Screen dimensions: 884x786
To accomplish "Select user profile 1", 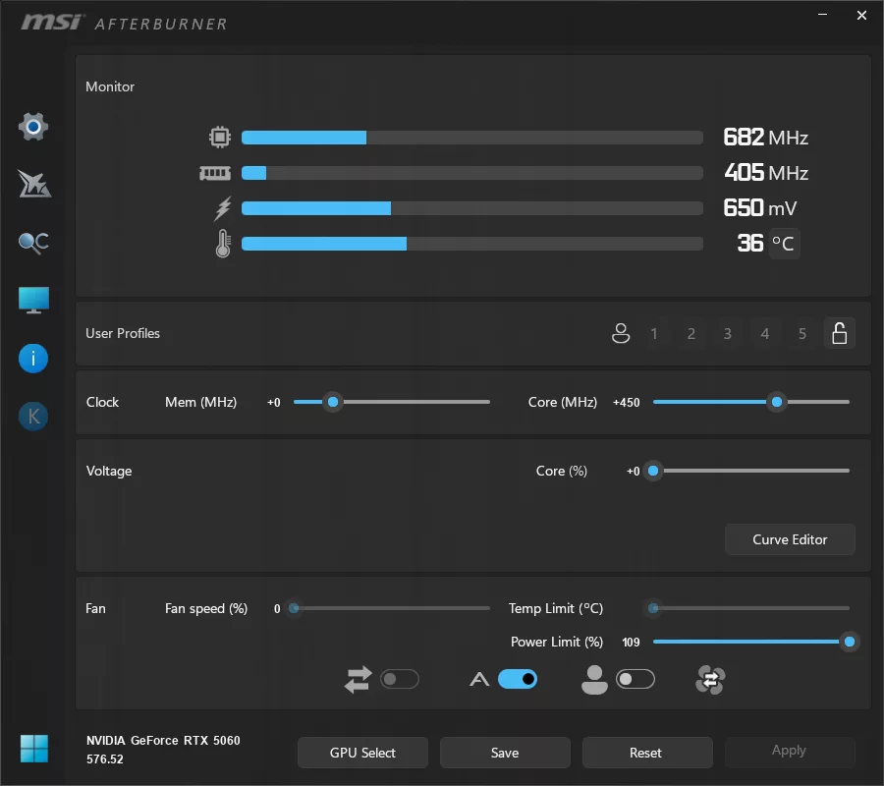I will coord(654,334).
